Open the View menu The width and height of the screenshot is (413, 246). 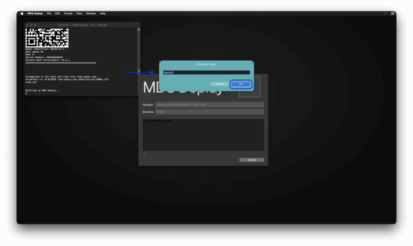coord(79,13)
